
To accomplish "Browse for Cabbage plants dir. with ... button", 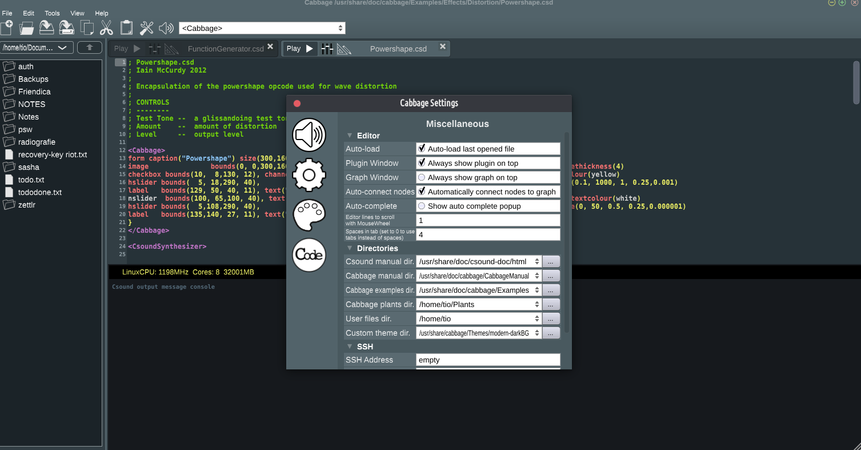I will tap(551, 305).
